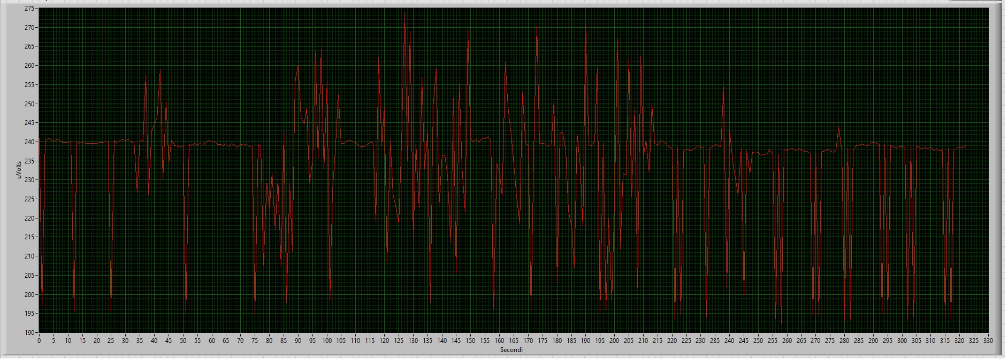1008x360 pixels.
Task: Click the 100 tick on the Secondi axis
Action: tap(326, 340)
